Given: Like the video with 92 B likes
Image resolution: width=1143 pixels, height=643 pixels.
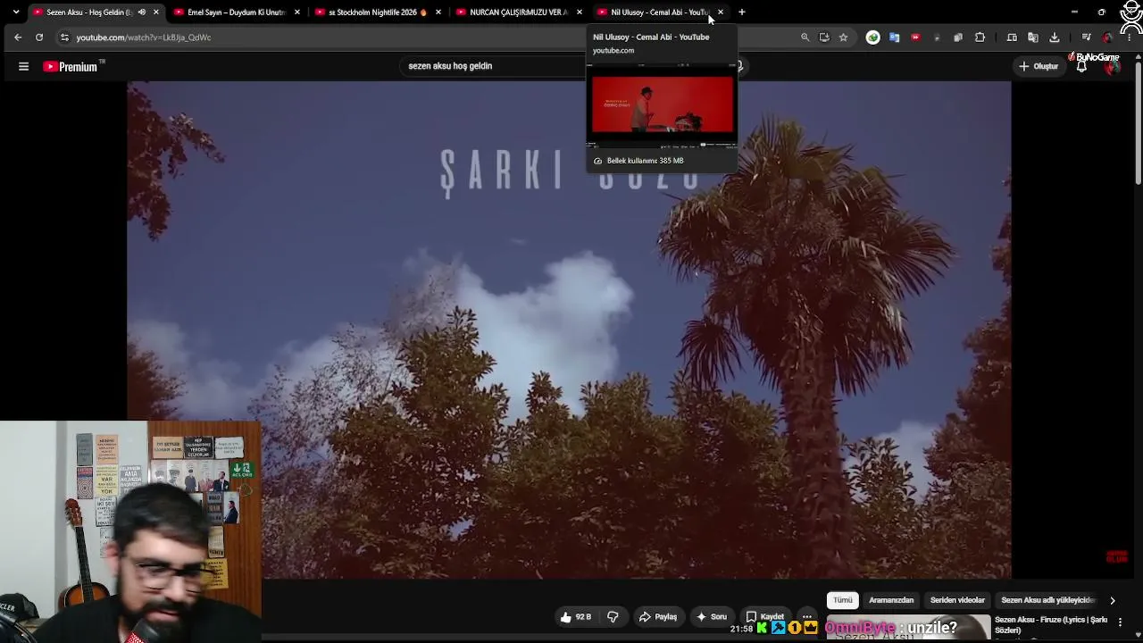Looking at the screenshot, I should [576, 617].
